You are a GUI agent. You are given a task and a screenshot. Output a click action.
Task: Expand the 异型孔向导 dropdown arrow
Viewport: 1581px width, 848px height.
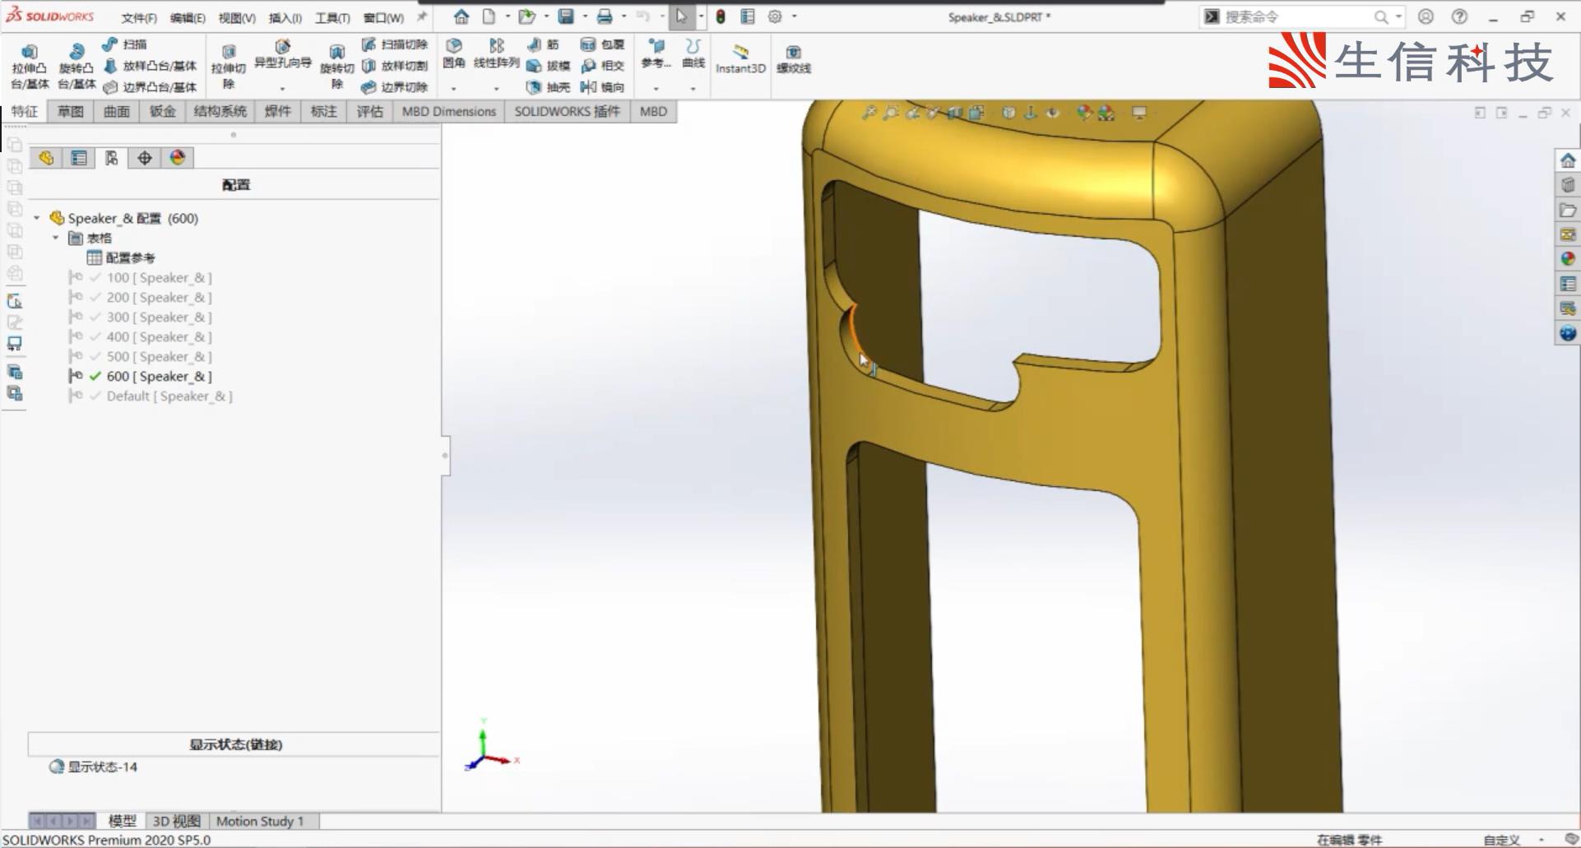coord(282,88)
